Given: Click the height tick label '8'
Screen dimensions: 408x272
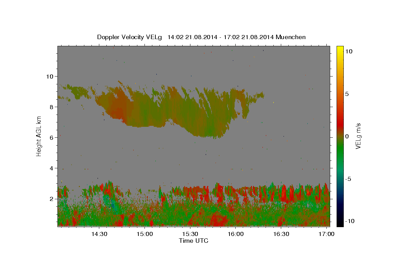Looking at the screenshot, I should click(x=51, y=107).
